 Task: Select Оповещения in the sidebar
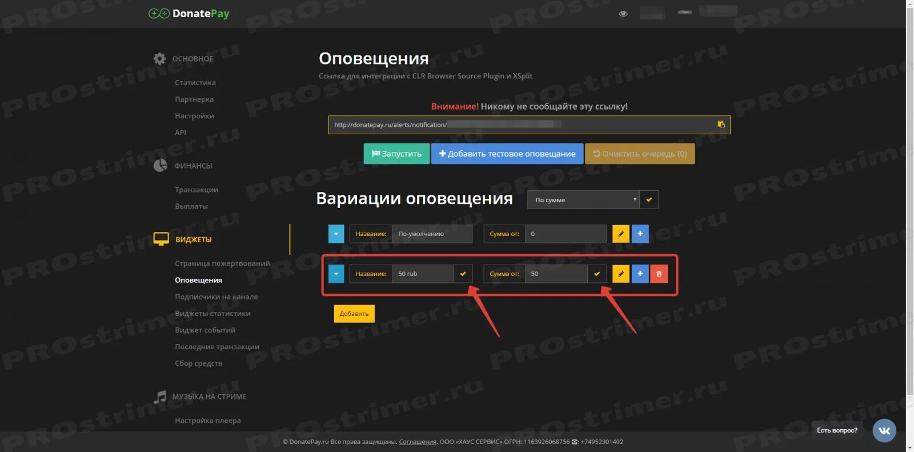coord(198,280)
